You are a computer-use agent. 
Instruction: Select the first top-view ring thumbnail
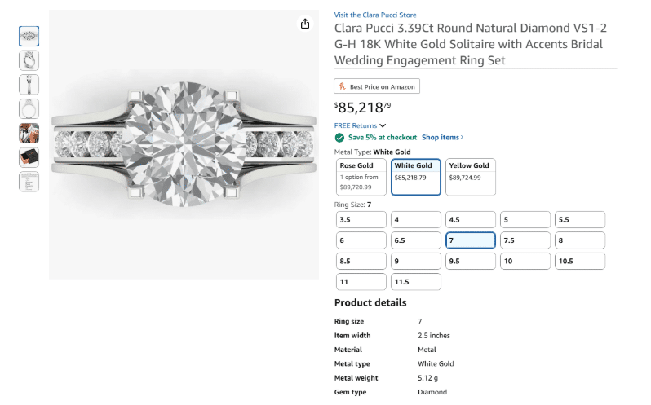pos(29,36)
